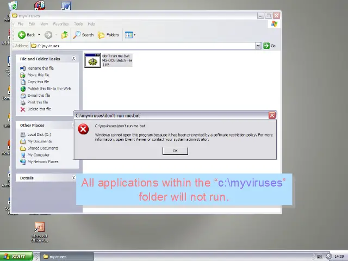Screen dimensions: 348x261
Task: Expand the Details panel
Action: coord(73,178)
